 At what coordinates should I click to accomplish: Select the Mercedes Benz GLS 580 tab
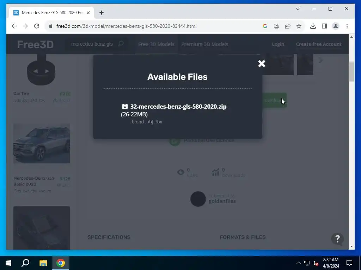pos(51,13)
